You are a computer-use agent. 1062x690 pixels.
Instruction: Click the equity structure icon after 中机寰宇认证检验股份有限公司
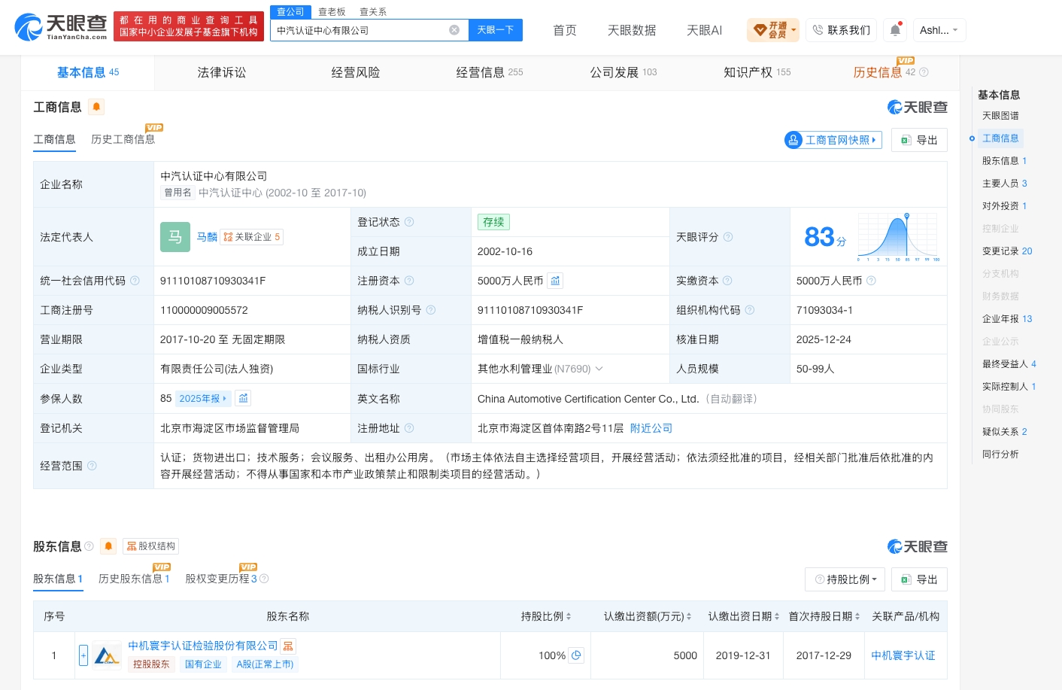288,646
